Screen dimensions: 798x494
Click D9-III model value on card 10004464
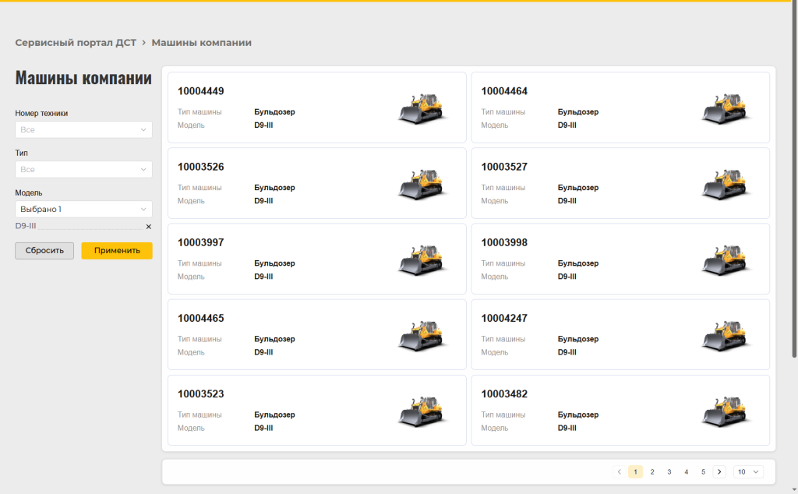[x=567, y=125]
